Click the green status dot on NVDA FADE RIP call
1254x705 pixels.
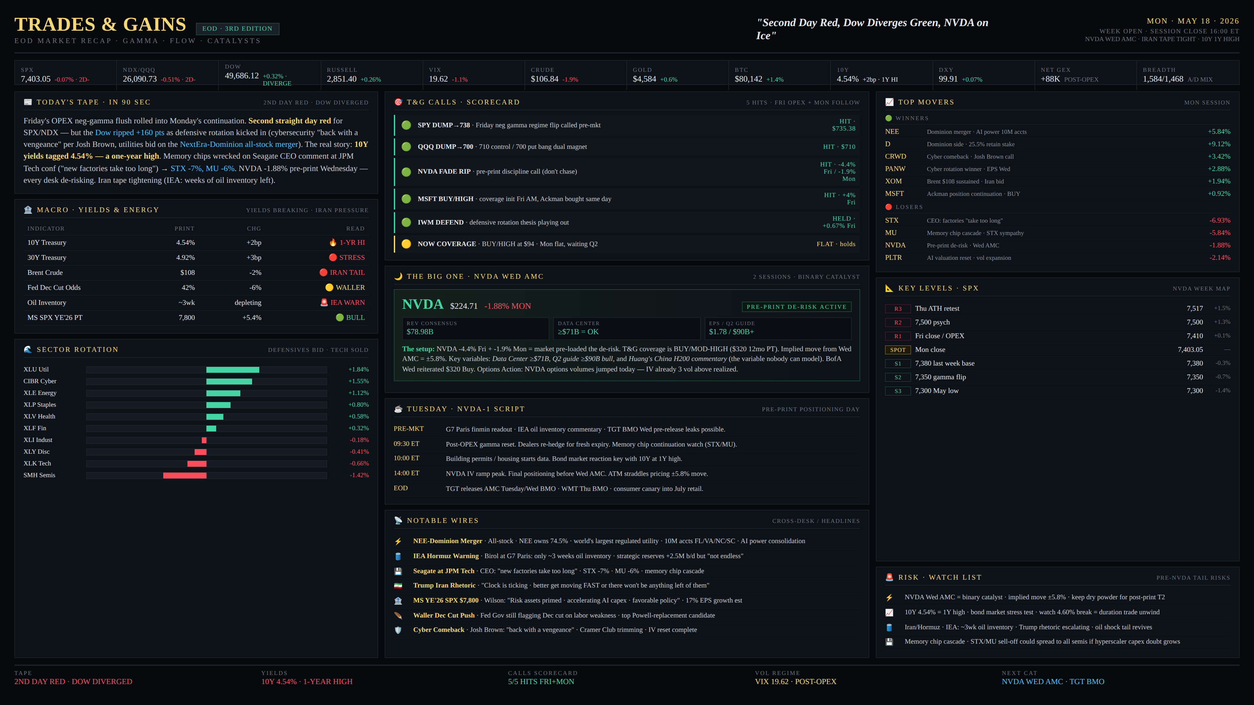click(x=407, y=172)
